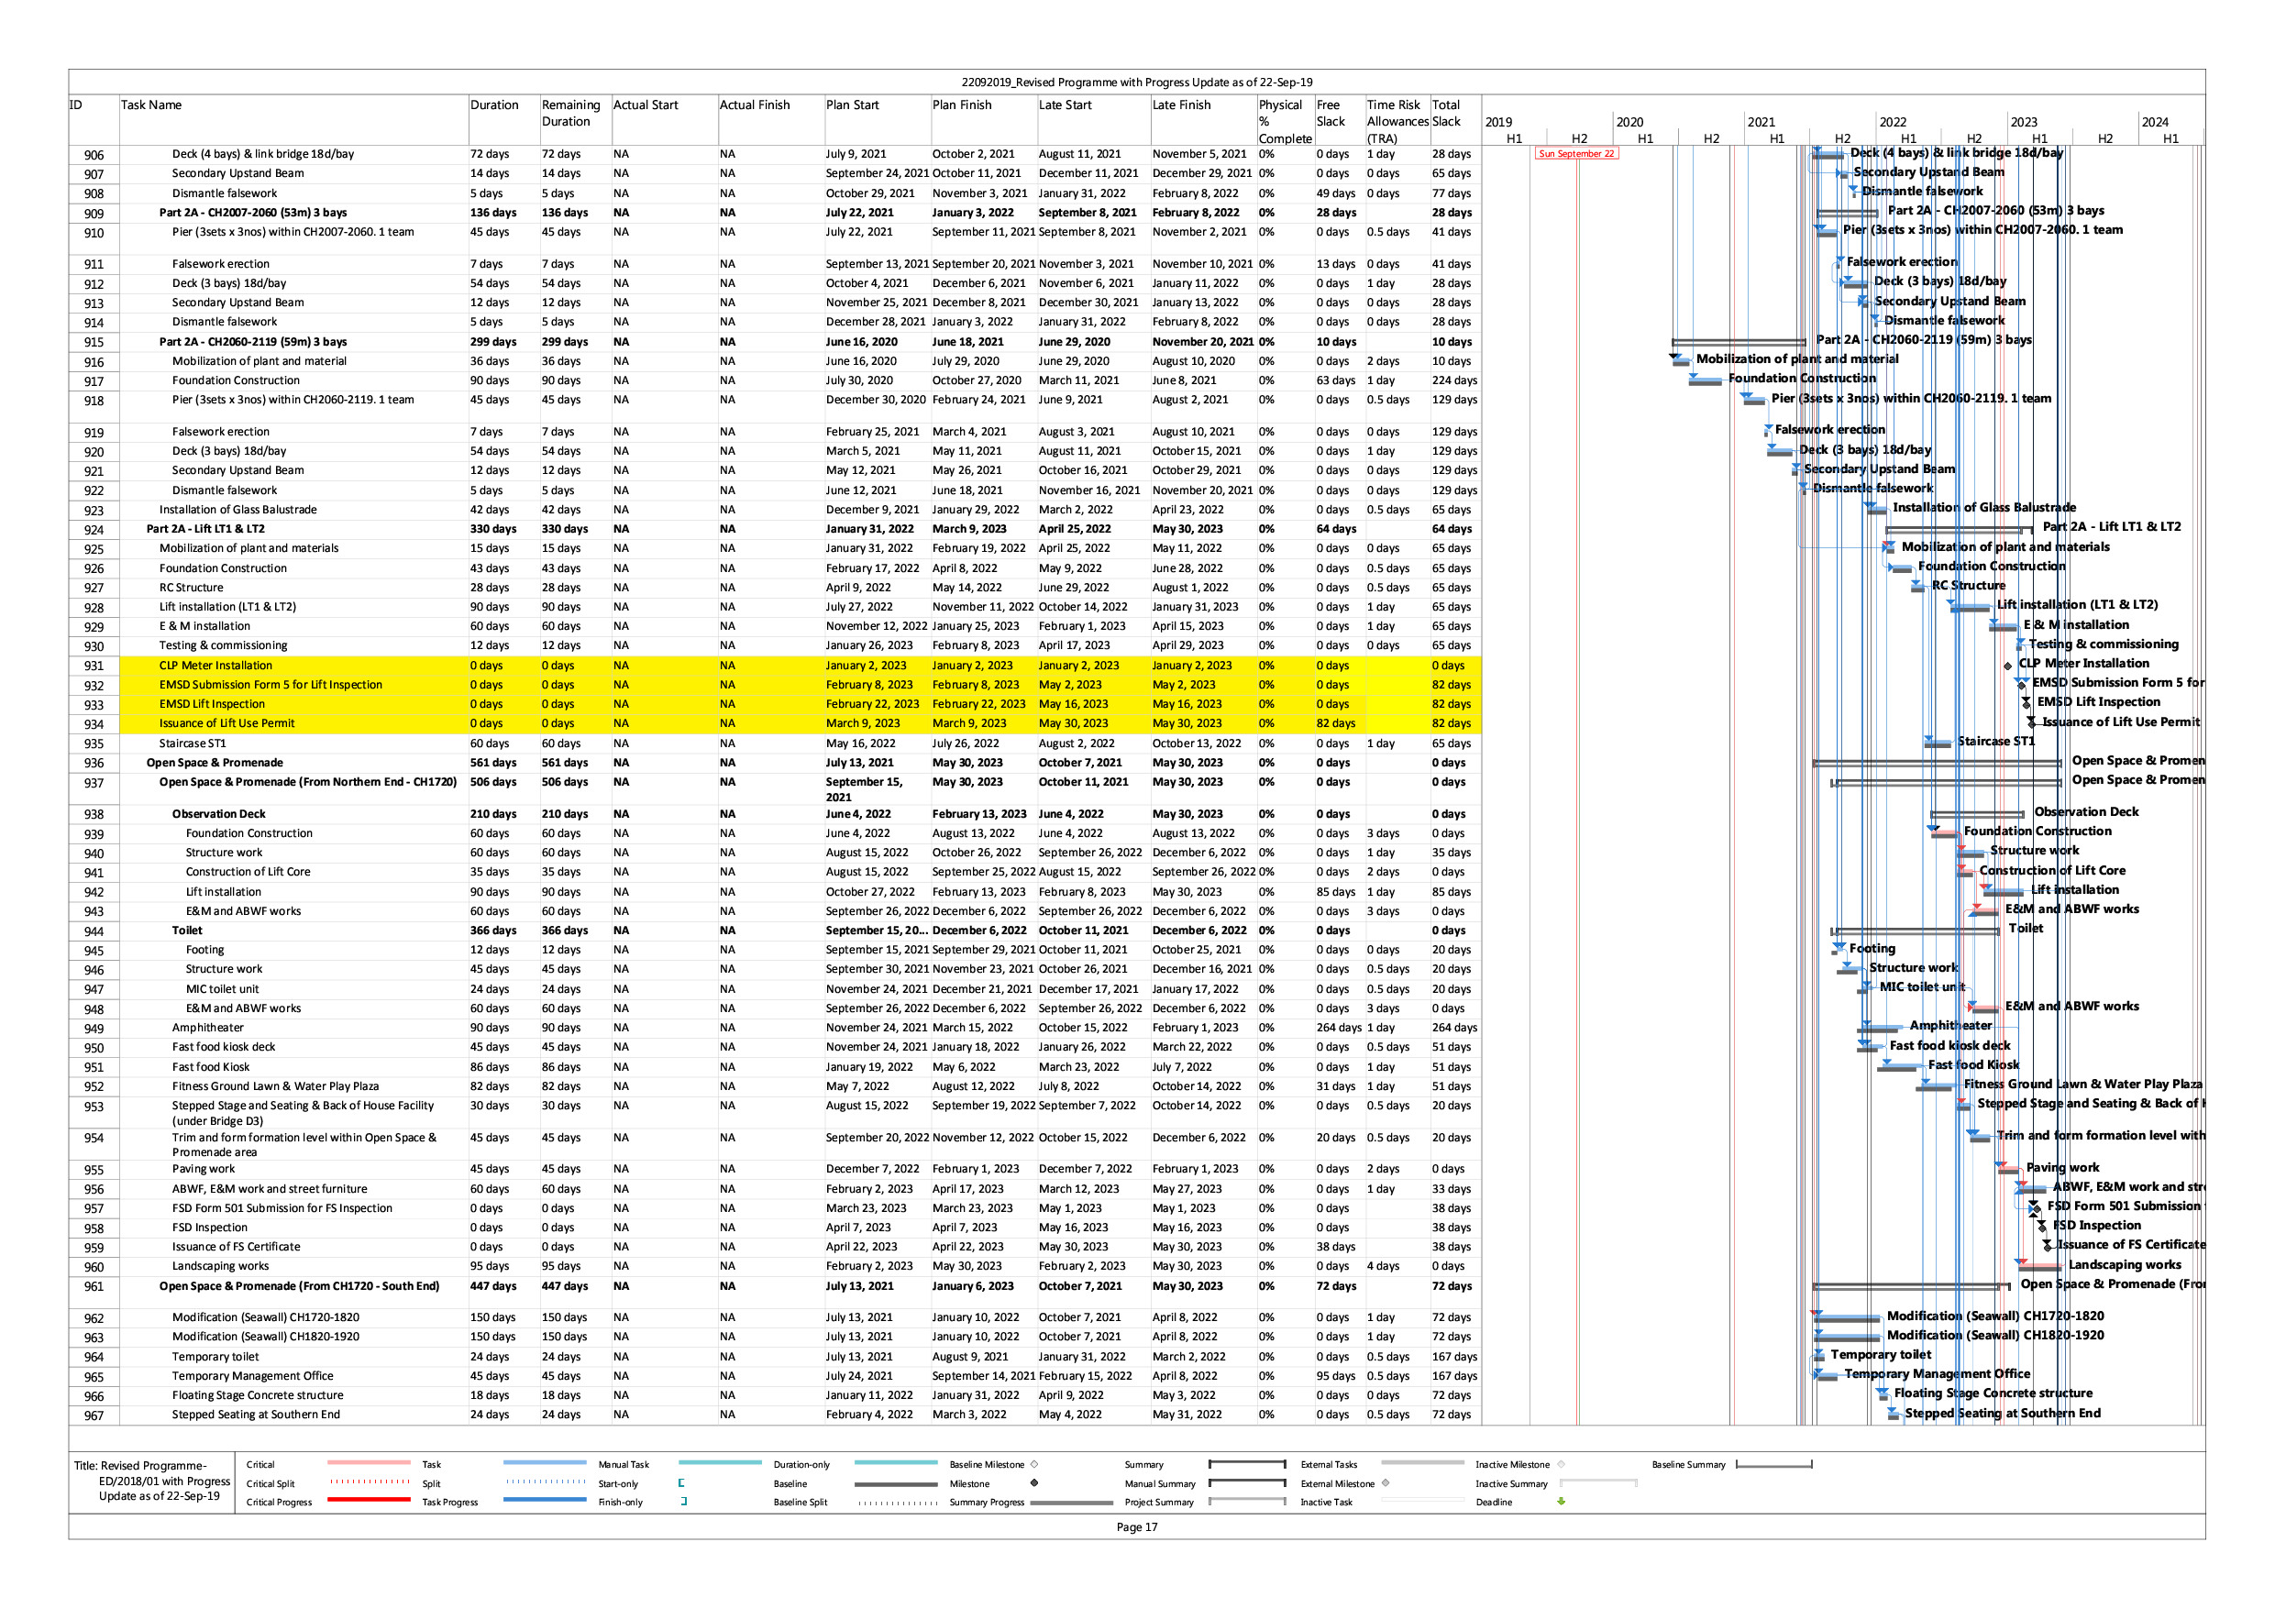
Task: Select row 931 CLP Meter Installation
Action: pyautogui.click(x=216, y=666)
